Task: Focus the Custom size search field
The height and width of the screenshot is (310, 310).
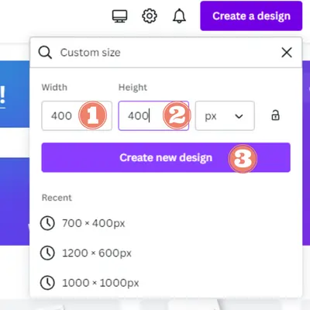Action: click(x=165, y=53)
